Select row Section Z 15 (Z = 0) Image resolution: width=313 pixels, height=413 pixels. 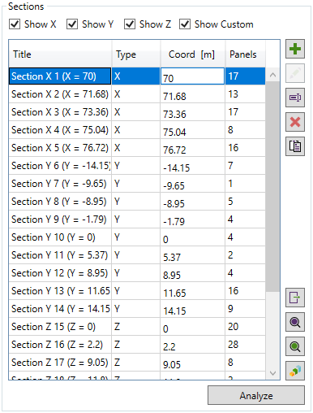137,327
